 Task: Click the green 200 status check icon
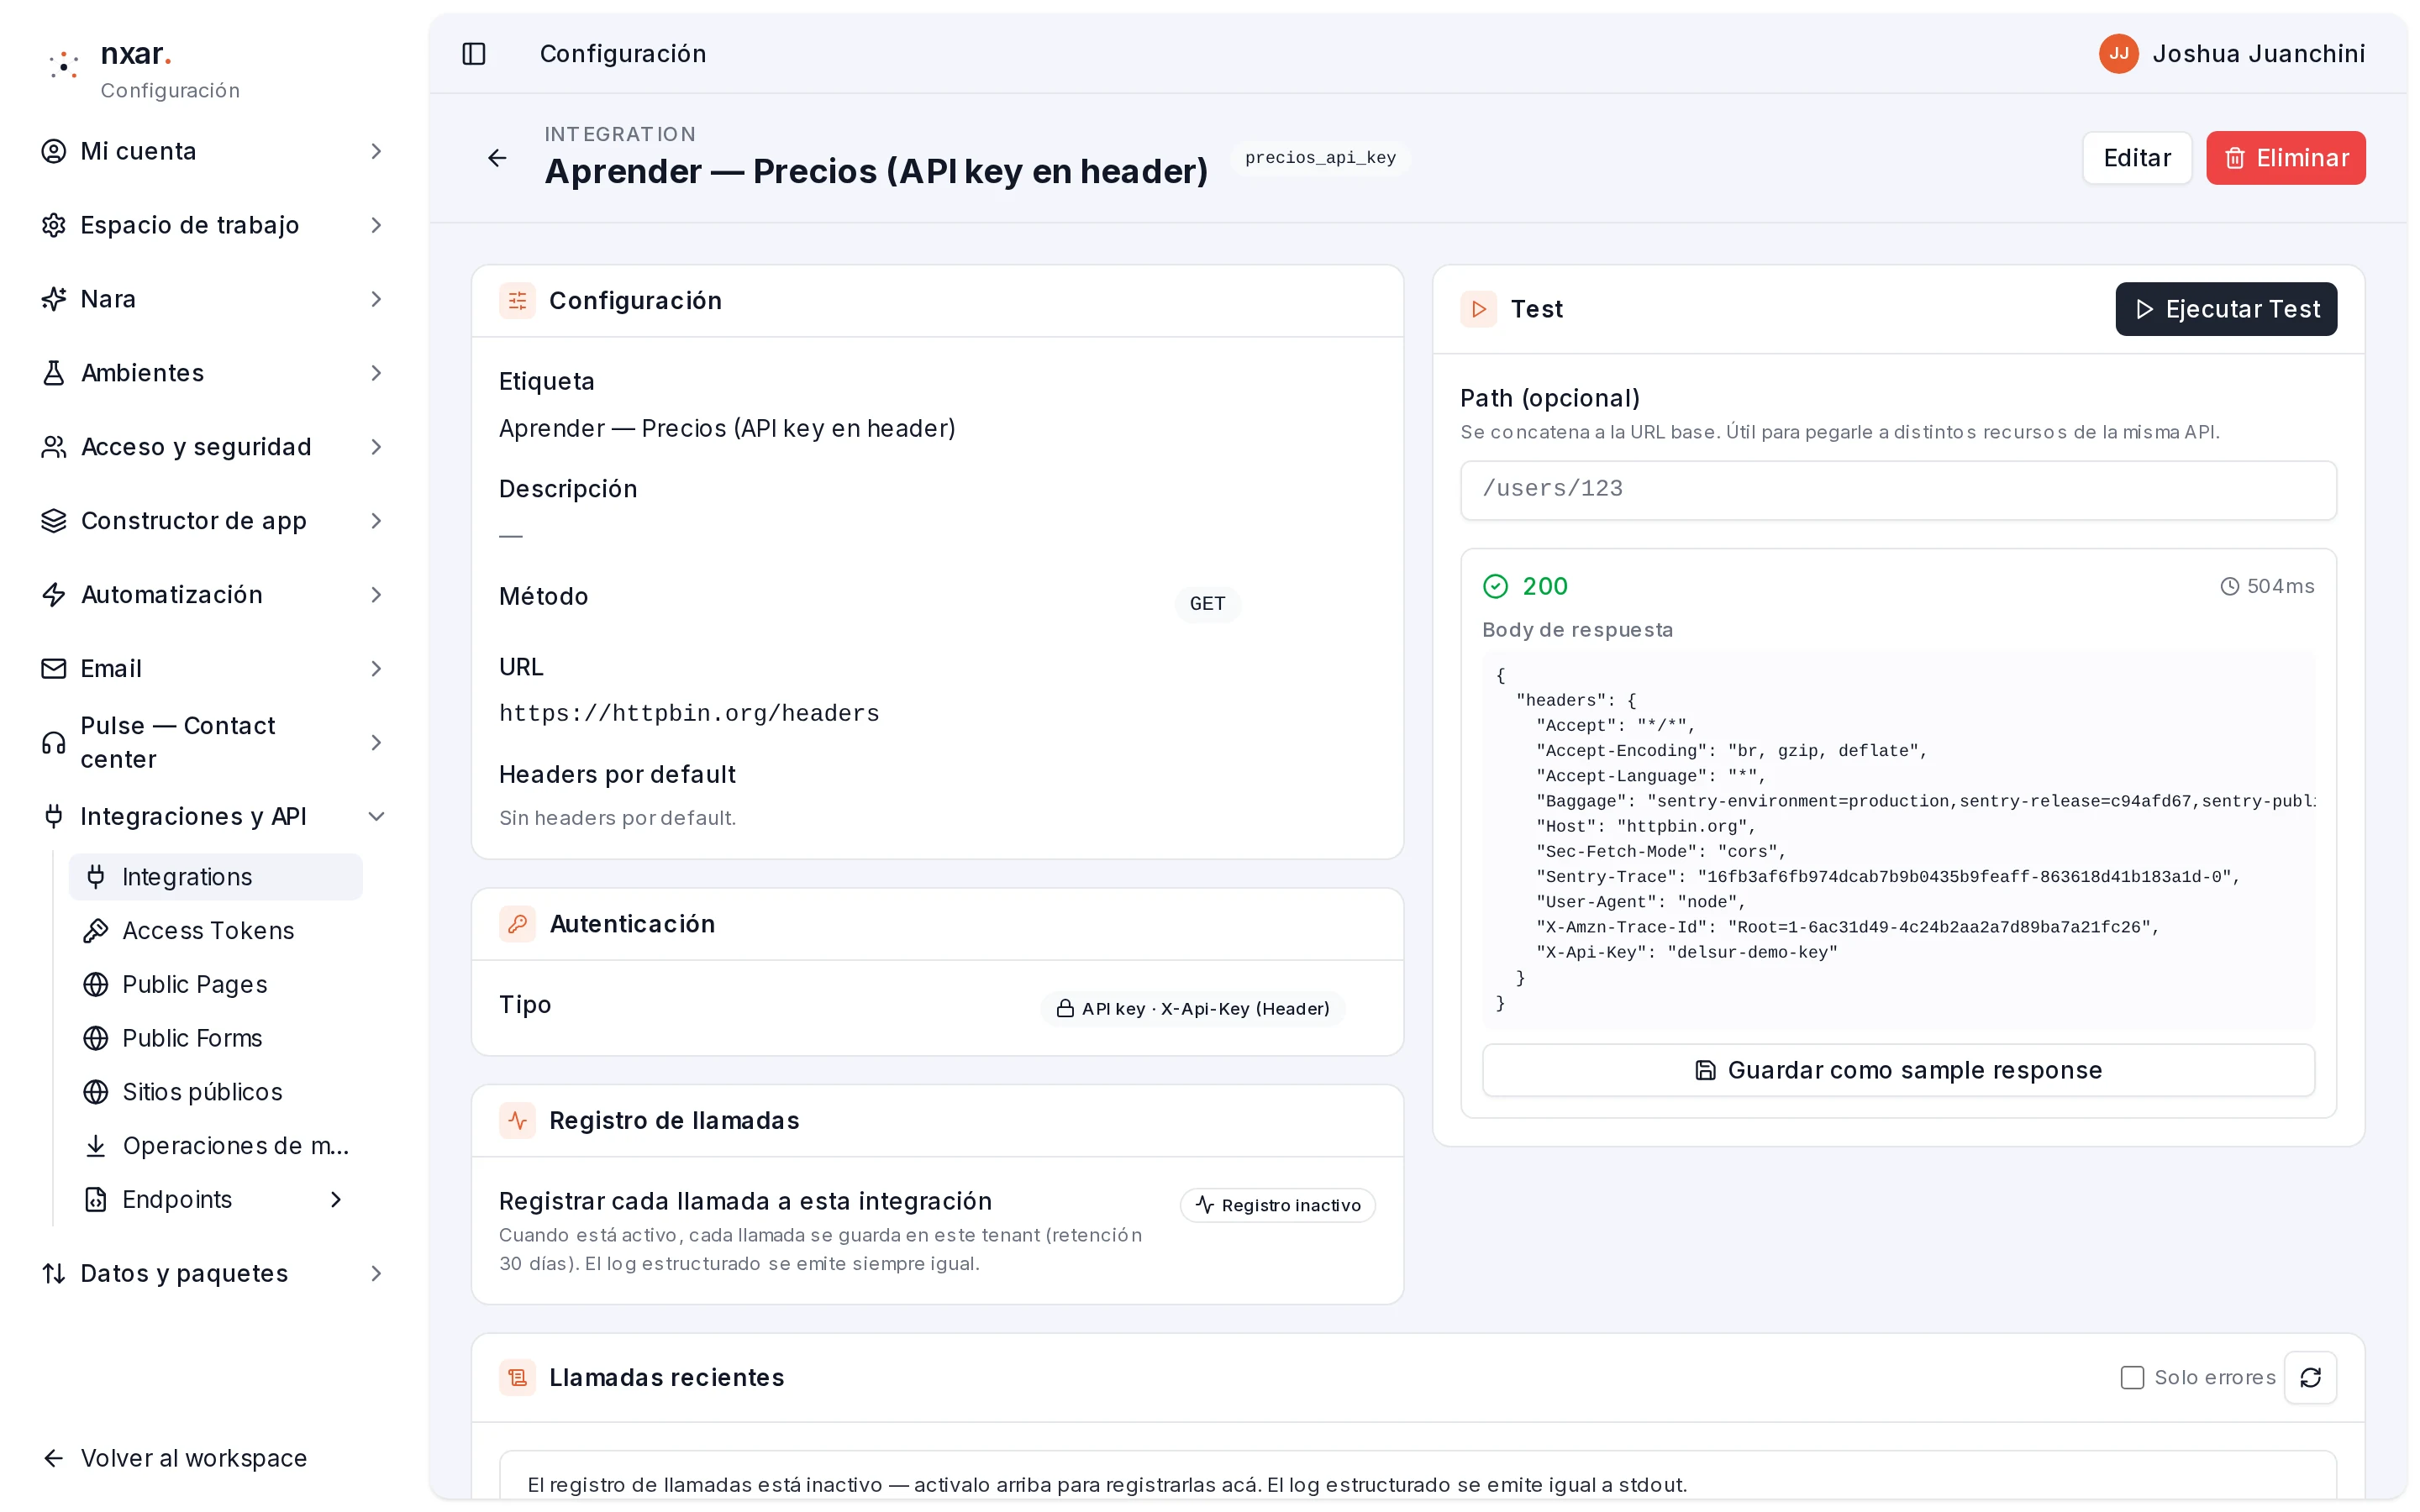click(1495, 586)
